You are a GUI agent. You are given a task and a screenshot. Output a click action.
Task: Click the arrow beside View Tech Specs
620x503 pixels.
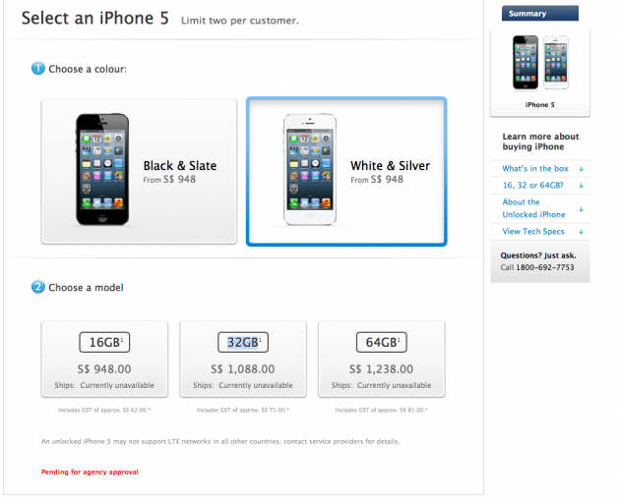coord(582,232)
